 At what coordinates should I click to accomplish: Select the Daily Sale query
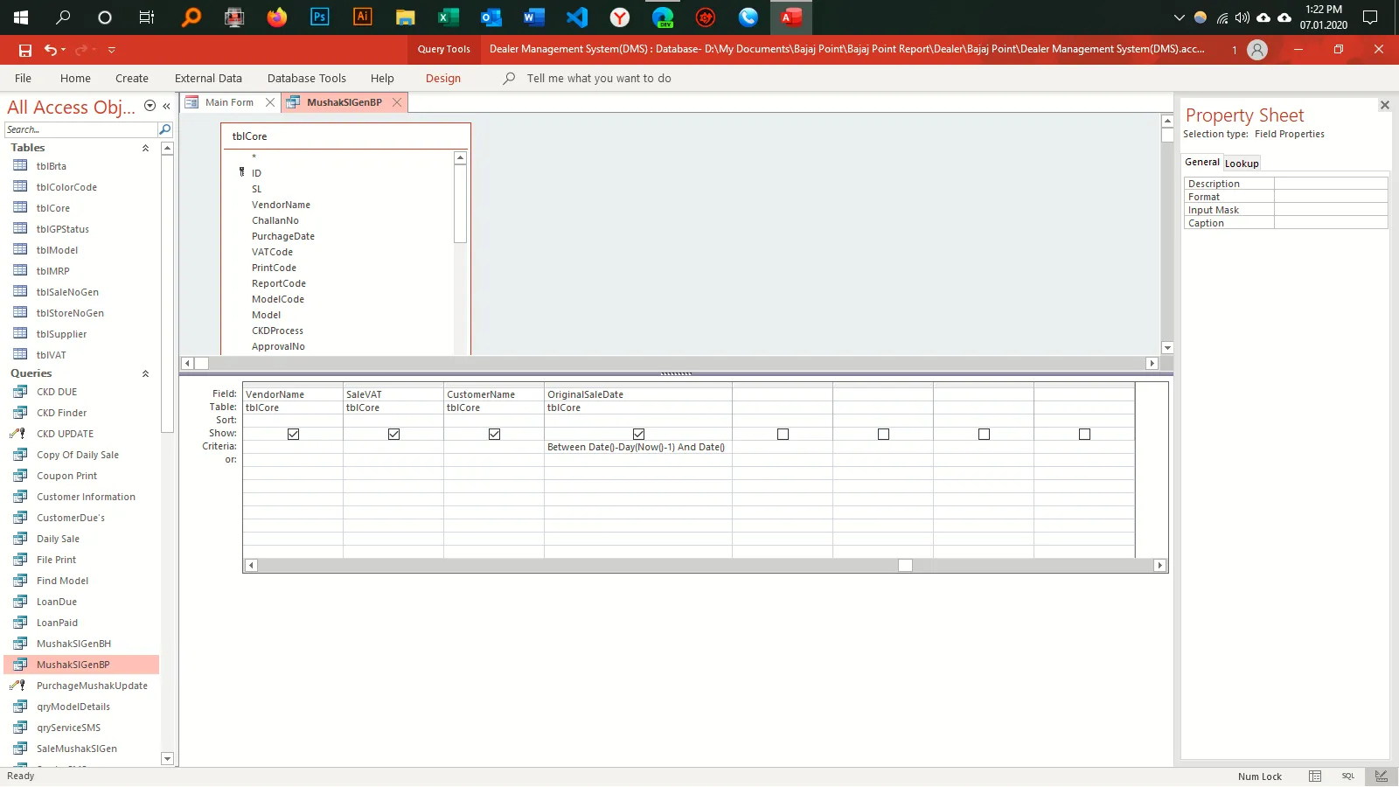point(58,539)
